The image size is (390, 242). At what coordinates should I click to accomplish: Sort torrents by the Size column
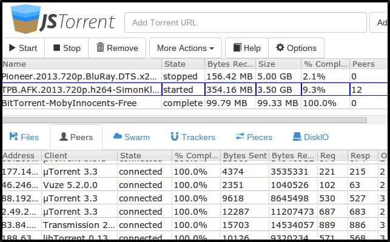pos(278,64)
